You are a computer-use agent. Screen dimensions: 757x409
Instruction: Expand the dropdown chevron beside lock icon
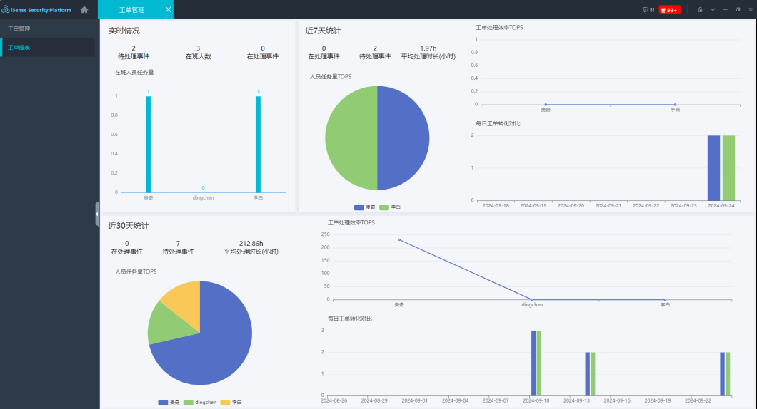(x=712, y=9)
